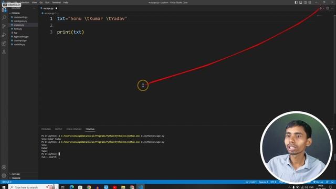Toggle Go Live server in the status bar
Viewport: 336px width, 189px height.
pos(319,182)
